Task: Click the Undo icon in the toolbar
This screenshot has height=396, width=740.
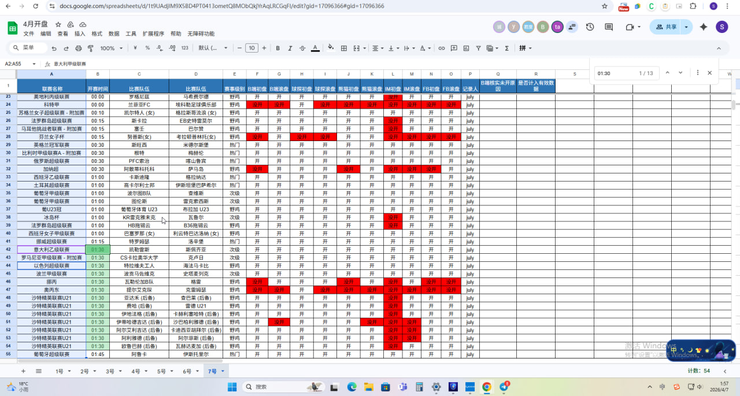Action: 54,49
